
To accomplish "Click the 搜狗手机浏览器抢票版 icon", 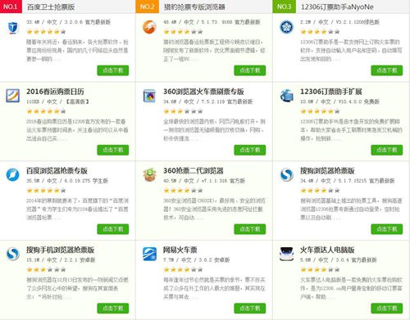I will tap(13, 254).
